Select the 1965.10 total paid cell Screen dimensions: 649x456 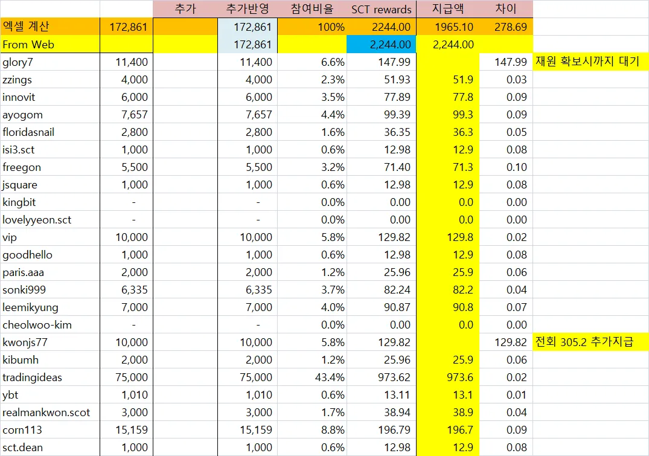[x=448, y=27]
